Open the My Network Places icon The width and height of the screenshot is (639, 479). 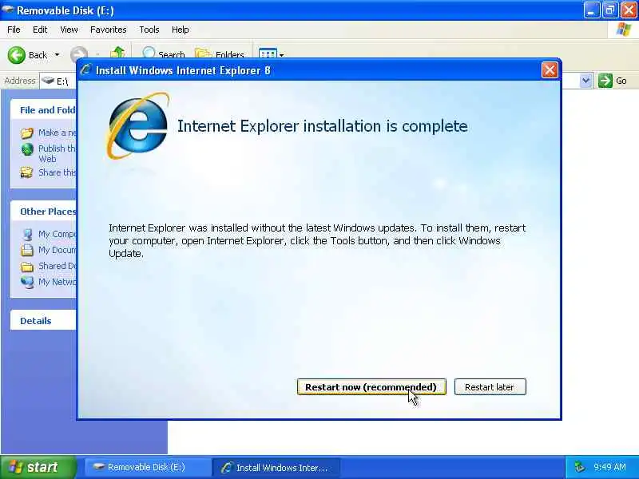tap(27, 282)
